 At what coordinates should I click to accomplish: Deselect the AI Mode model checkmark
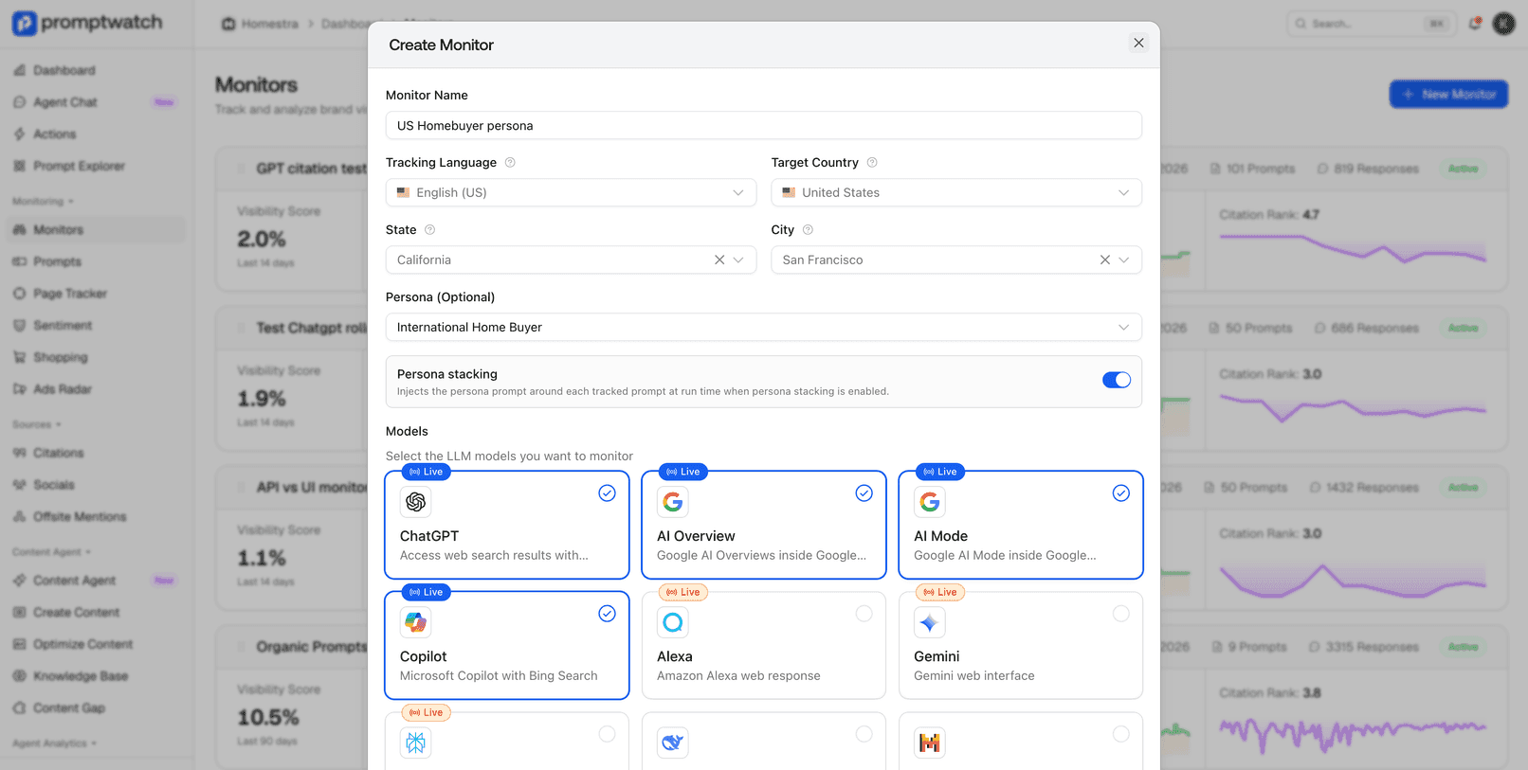coord(1120,493)
